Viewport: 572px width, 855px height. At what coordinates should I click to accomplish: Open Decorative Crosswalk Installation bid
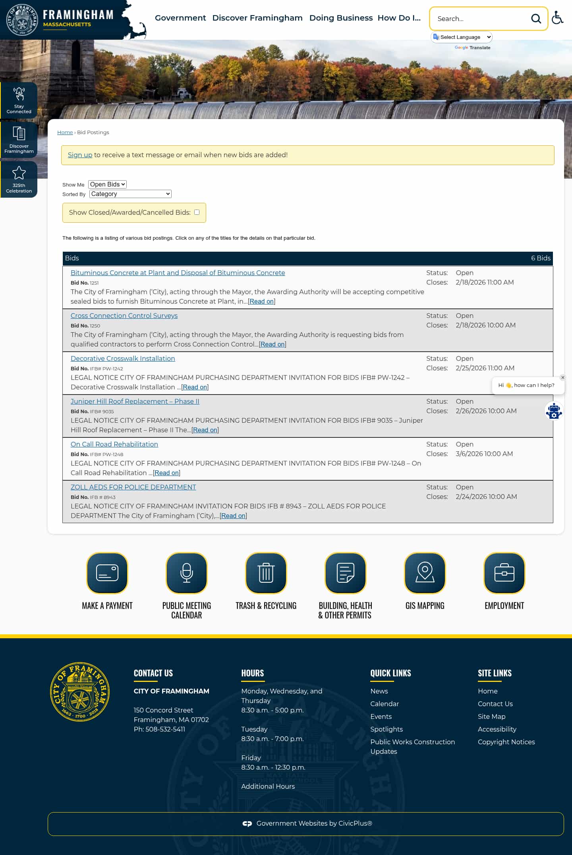[123, 358]
